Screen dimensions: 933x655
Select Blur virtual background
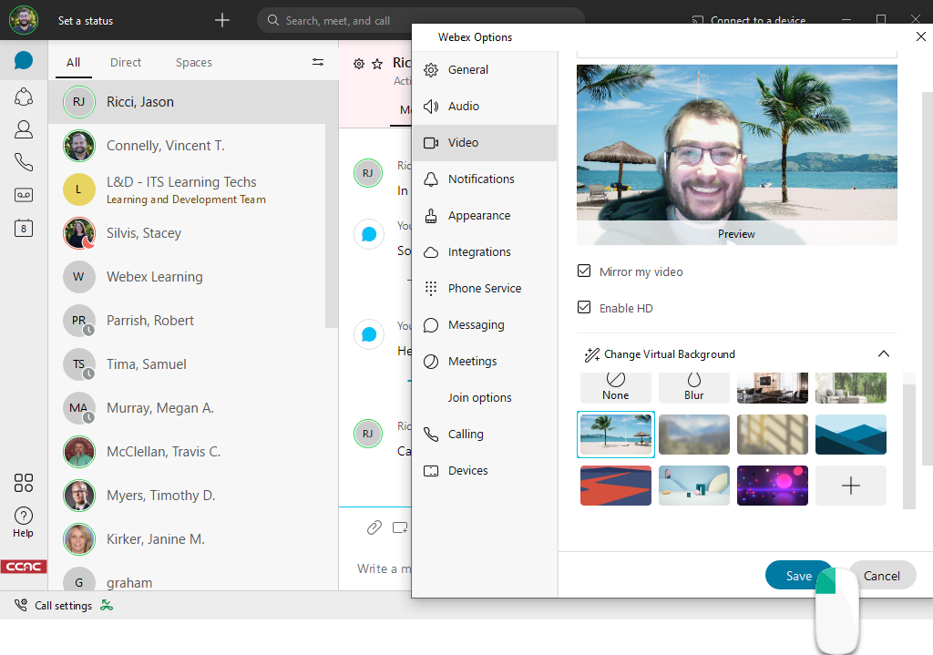(x=693, y=388)
